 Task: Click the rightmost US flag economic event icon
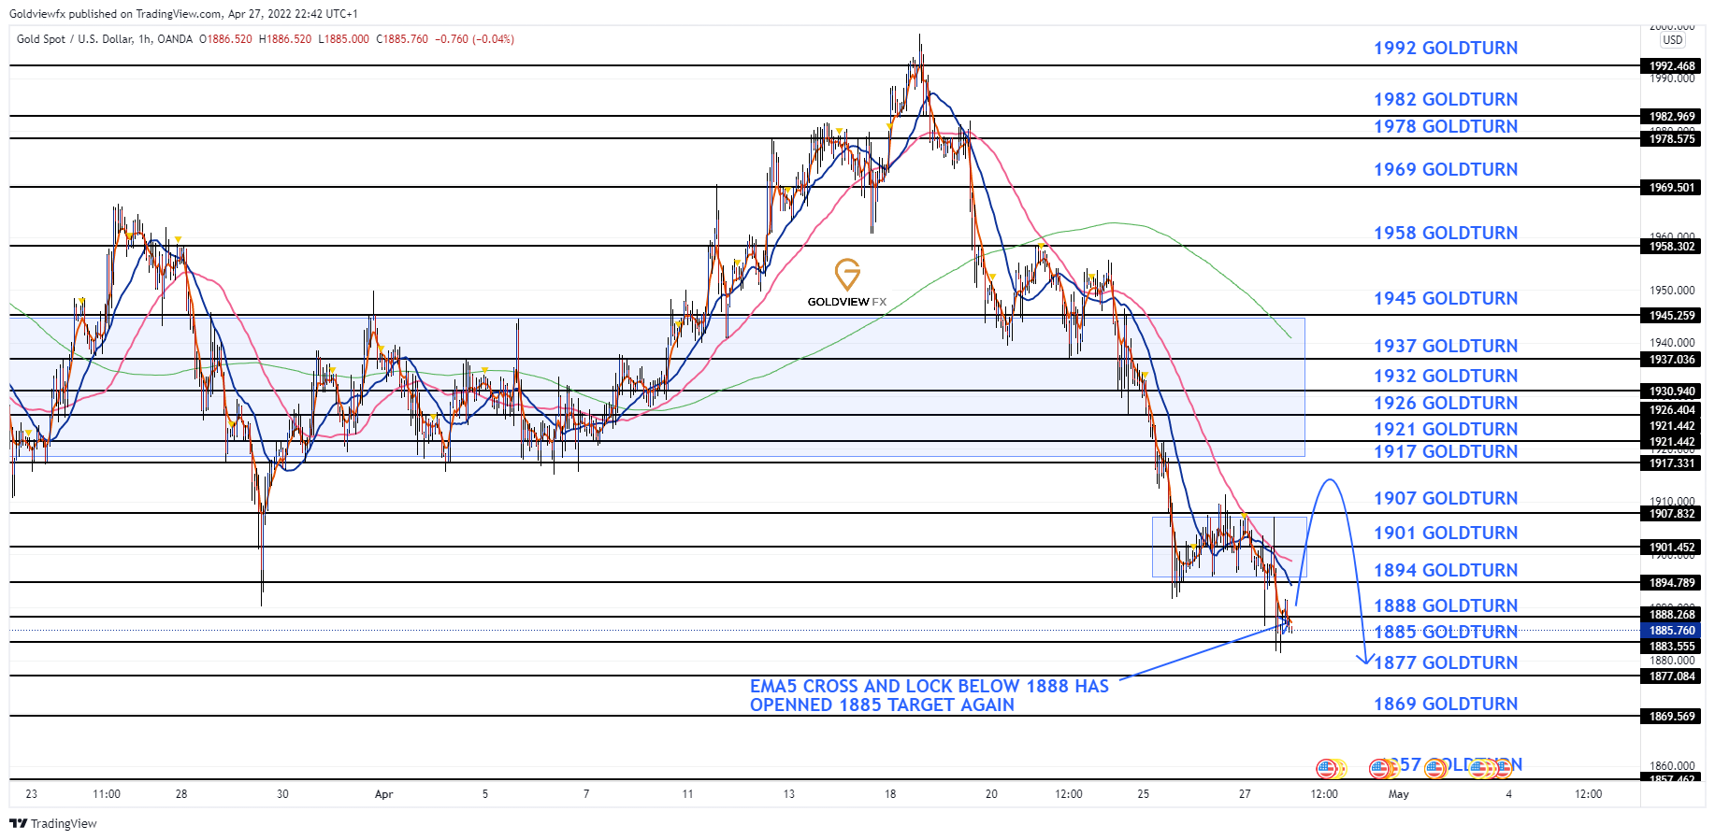[1502, 769]
